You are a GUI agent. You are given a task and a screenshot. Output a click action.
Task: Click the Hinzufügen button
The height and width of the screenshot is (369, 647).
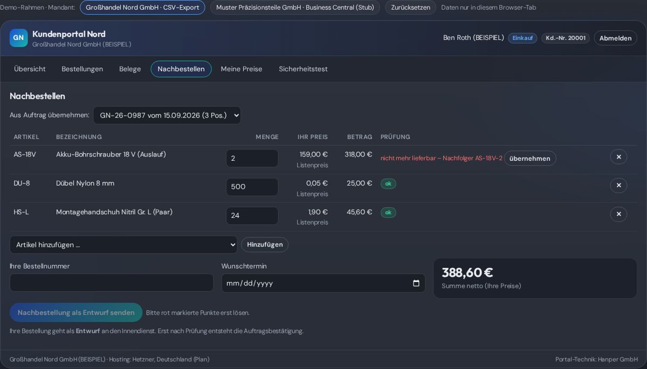coord(265,245)
